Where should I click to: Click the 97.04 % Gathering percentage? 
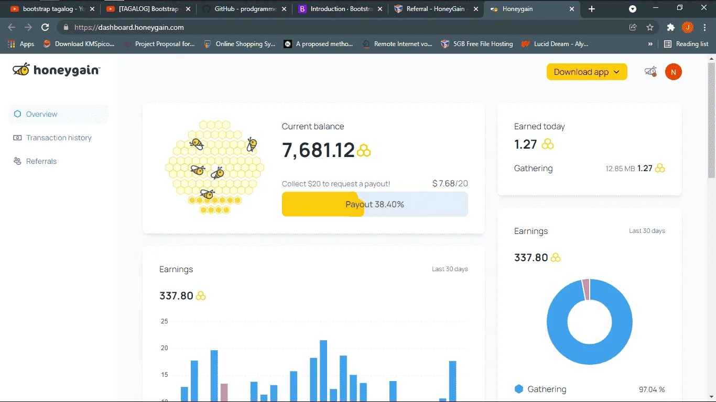point(652,389)
